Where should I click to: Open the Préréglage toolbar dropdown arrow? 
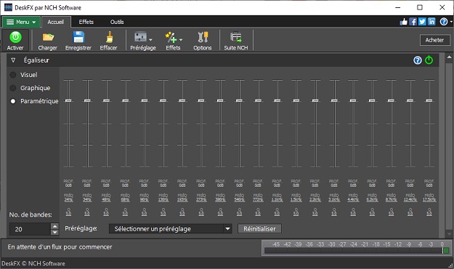pyautogui.click(x=150, y=40)
